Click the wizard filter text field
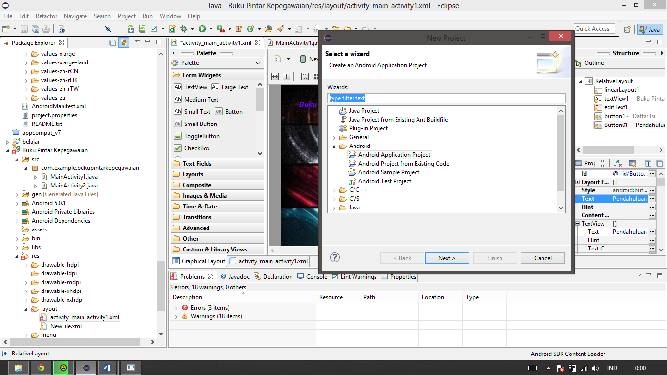667x375 pixels. point(446,98)
